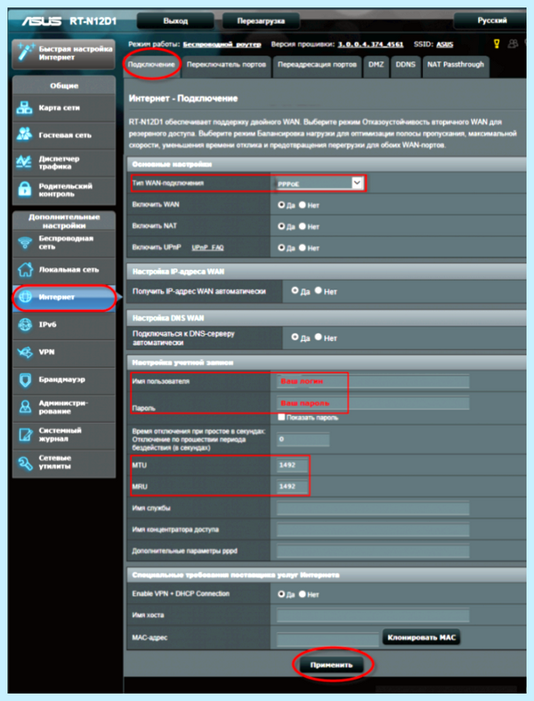534x701 pixels.
Task: Open Гостевая сеть guest network icon
Action: tap(25, 134)
